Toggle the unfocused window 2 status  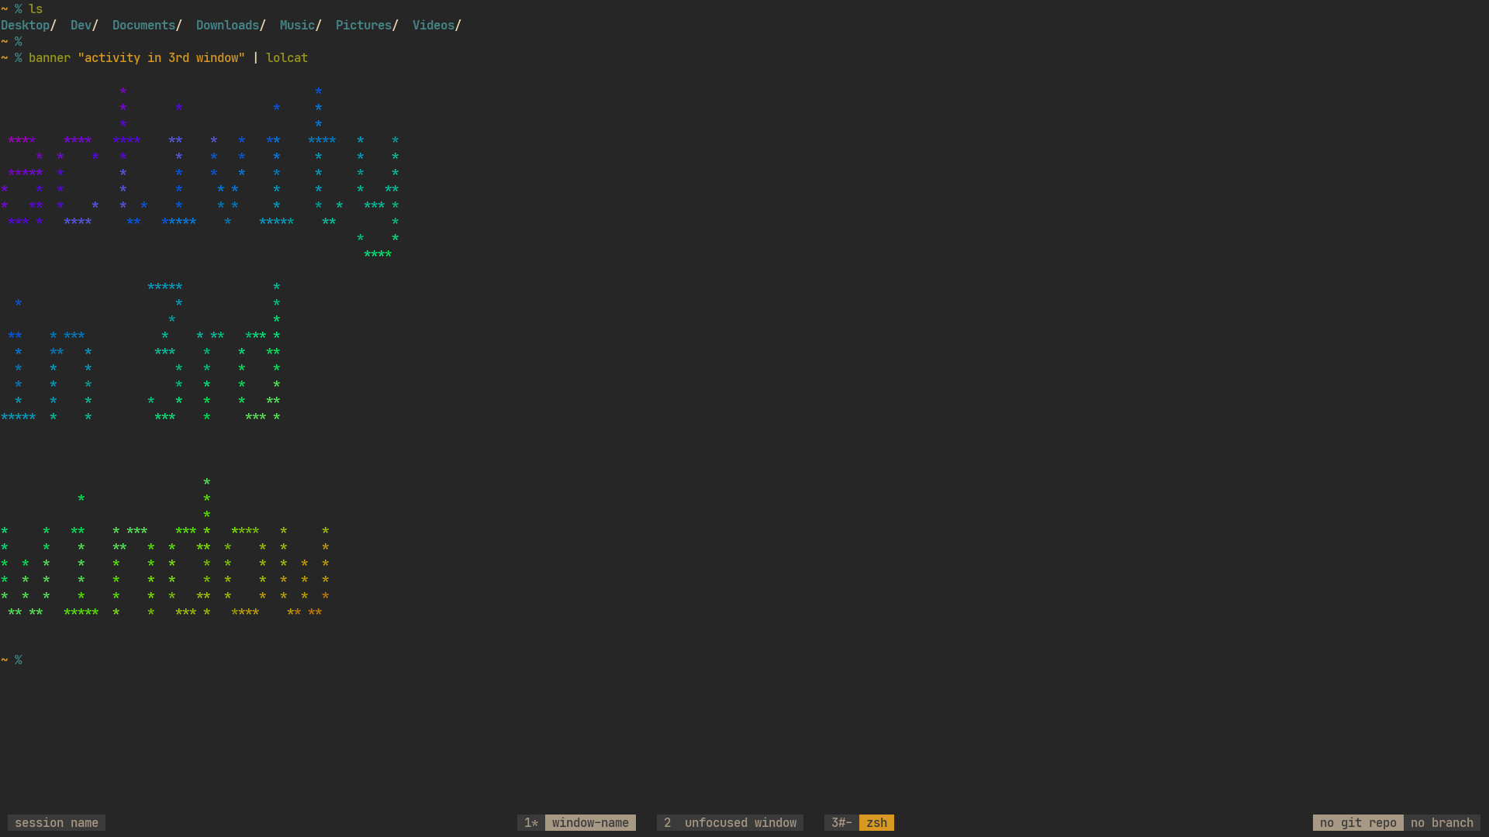(x=729, y=823)
